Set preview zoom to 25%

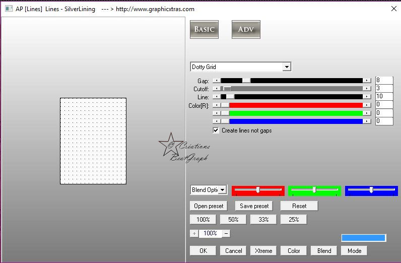pos(294,220)
